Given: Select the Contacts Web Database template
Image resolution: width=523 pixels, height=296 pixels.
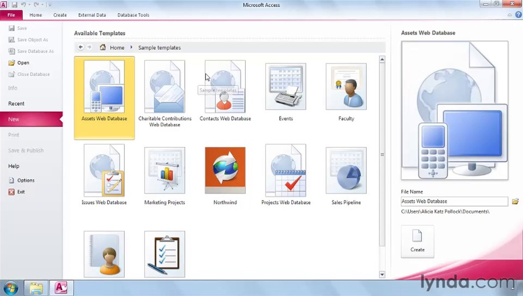Looking at the screenshot, I should (x=225, y=91).
